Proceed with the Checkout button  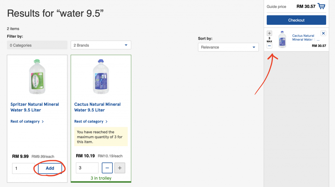[296, 20]
